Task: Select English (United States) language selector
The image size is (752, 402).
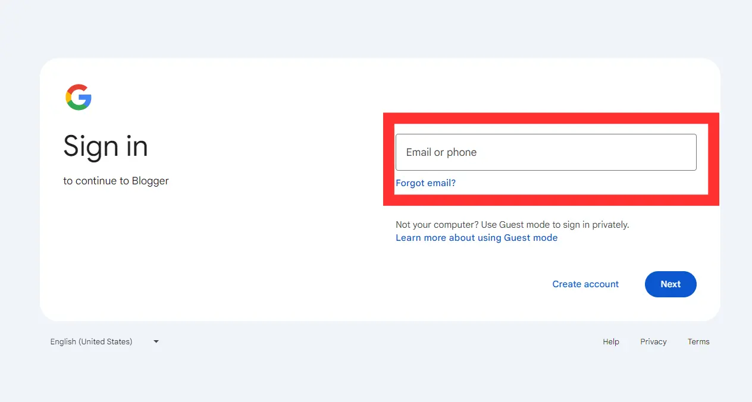Action: [90, 341]
